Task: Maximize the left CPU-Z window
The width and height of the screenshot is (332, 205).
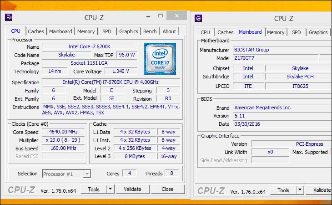Action: 161,15
